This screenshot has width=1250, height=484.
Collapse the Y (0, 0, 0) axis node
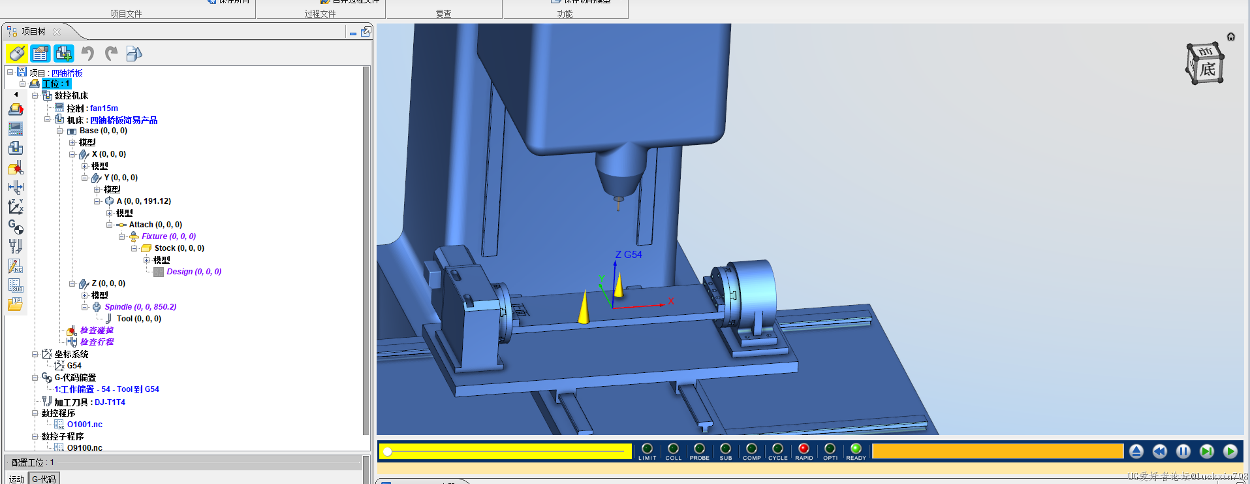click(84, 178)
